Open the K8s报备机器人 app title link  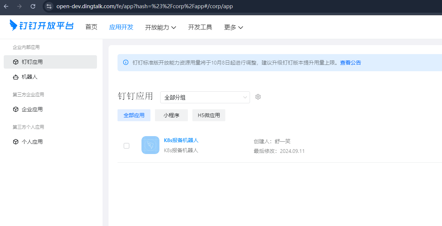pos(181,140)
